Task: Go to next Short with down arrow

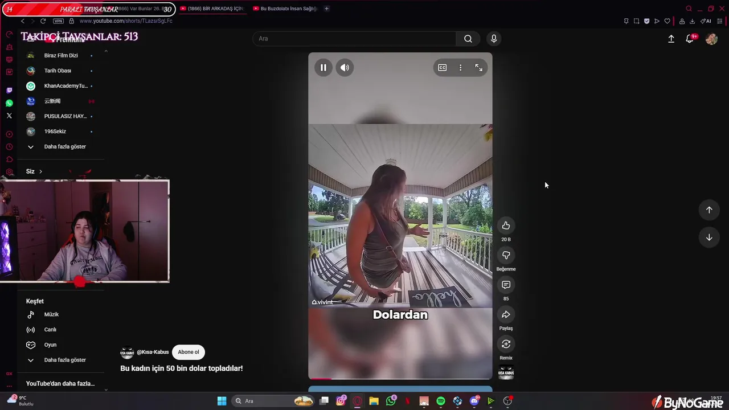Action: 709,237
